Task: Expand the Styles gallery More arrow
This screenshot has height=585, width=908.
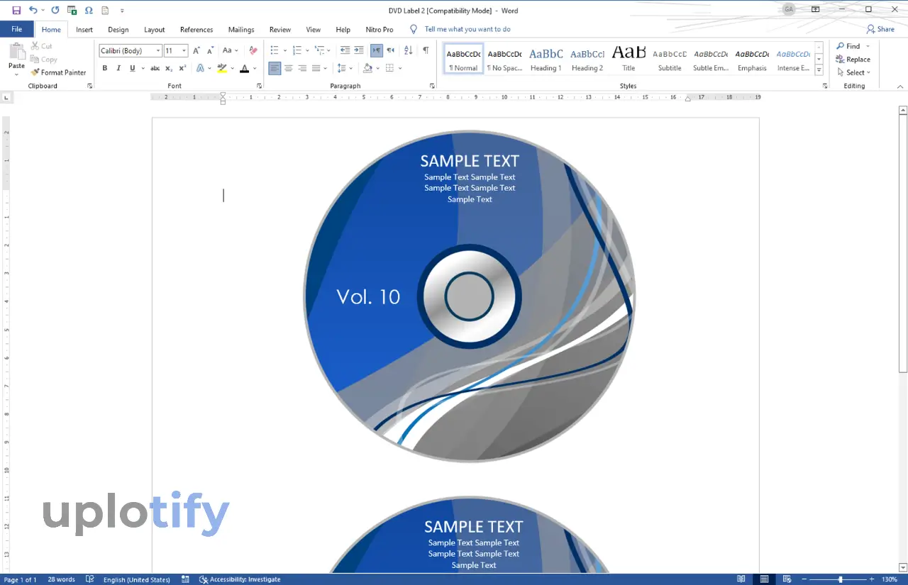Action: pyautogui.click(x=819, y=71)
